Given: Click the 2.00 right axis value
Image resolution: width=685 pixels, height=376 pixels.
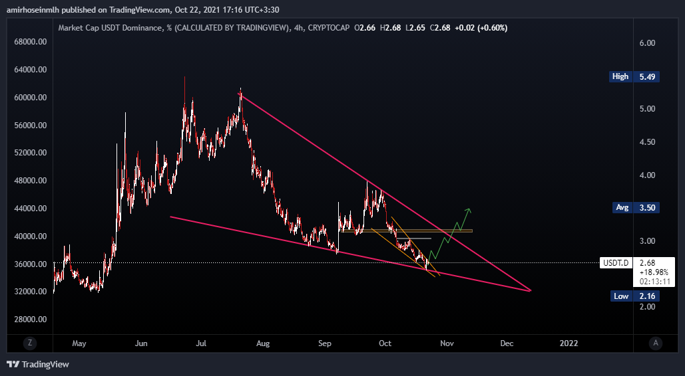Looking at the screenshot, I should (647, 307).
